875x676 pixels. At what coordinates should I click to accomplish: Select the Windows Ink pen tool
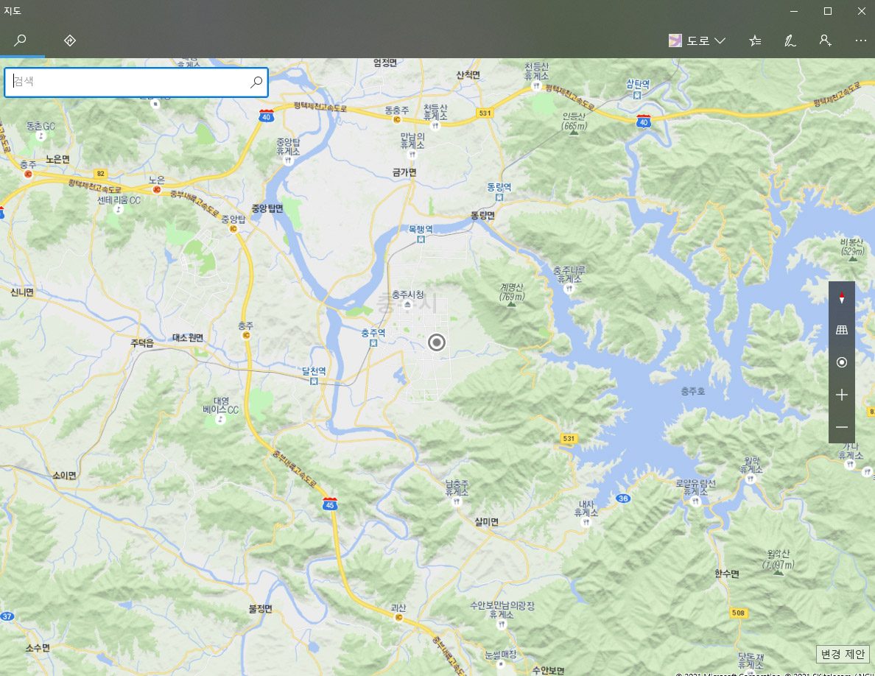(790, 41)
